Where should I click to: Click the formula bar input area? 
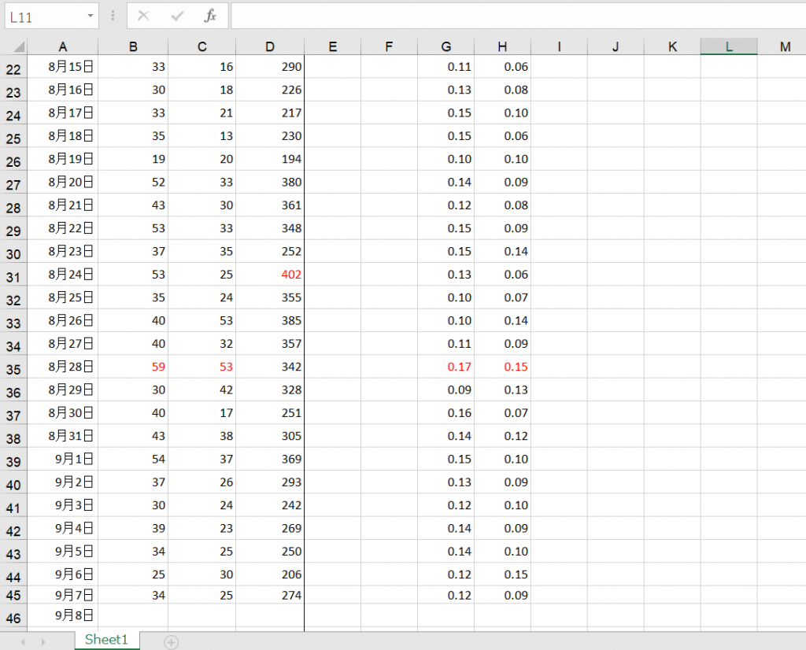coord(518,16)
